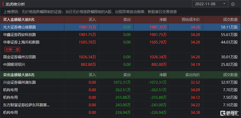241x118 pixels.
Task: Click the 预估成本价 column header
Action: tap(191, 20)
